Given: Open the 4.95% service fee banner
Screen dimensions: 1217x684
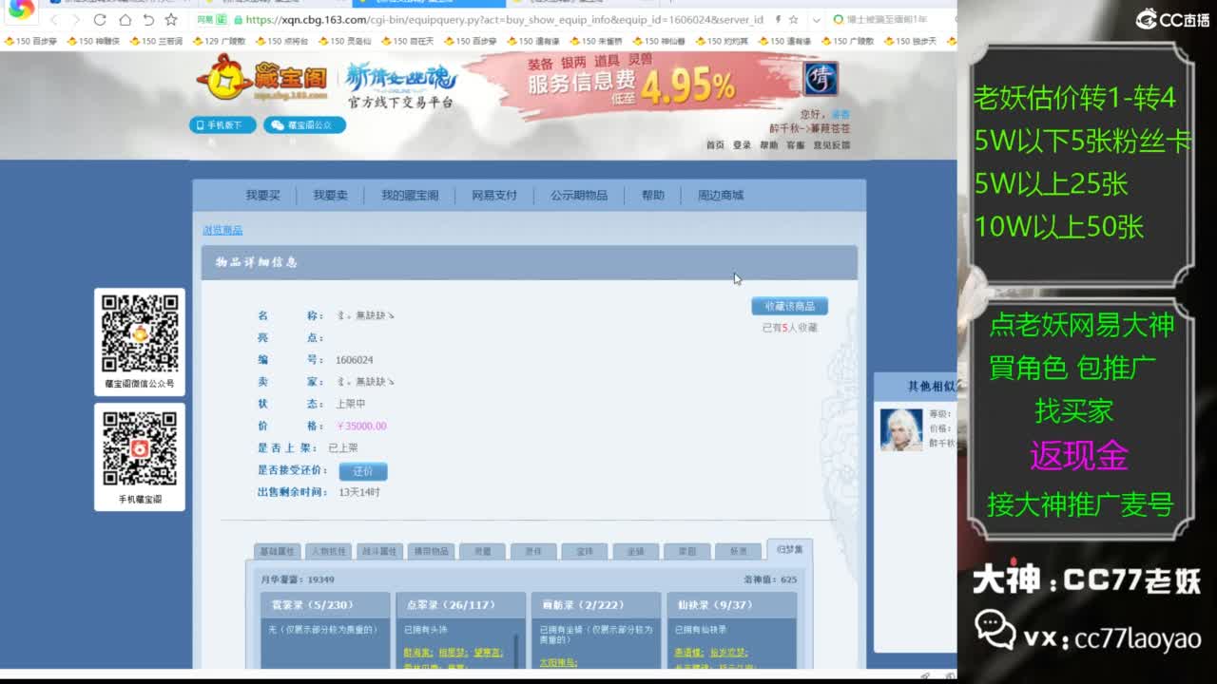Looking at the screenshot, I should pyautogui.click(x=632, y=84).
